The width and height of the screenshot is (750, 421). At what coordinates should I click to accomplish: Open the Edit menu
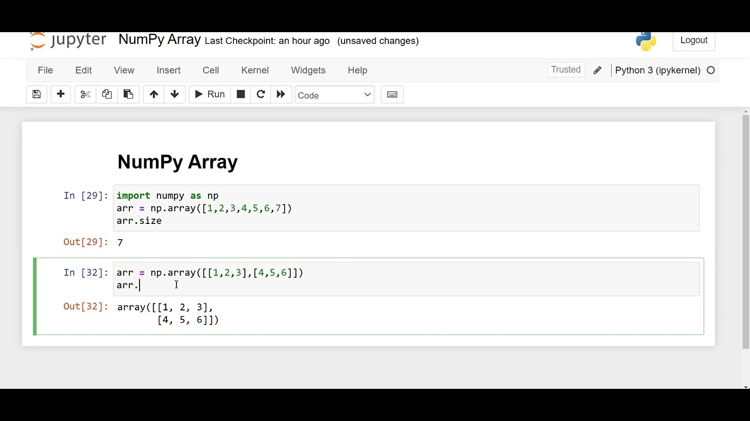(x=83, y=70)
